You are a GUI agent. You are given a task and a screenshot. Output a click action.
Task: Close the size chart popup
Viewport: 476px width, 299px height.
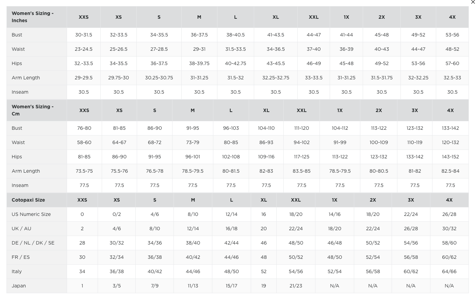click(473, 2)
